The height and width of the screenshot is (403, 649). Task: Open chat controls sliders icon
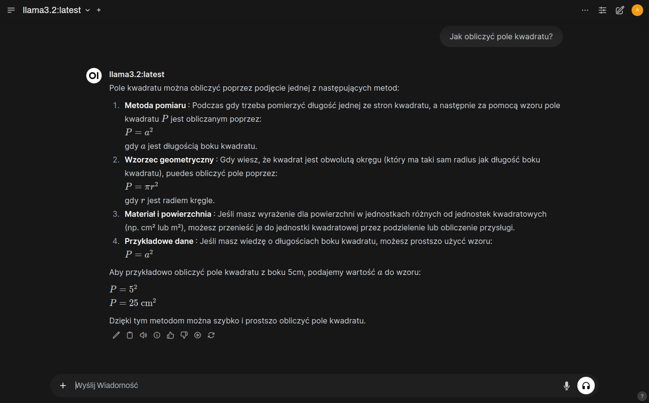tap(603, 10)
